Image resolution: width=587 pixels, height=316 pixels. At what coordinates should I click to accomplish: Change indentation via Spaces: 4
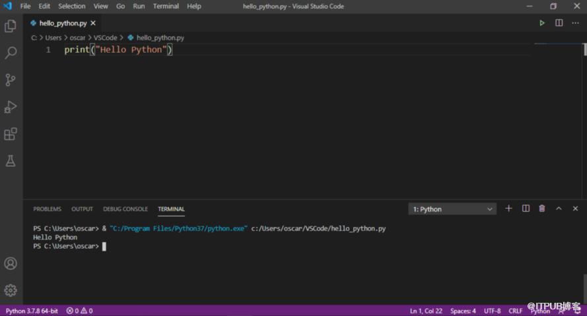coord(463,311)
